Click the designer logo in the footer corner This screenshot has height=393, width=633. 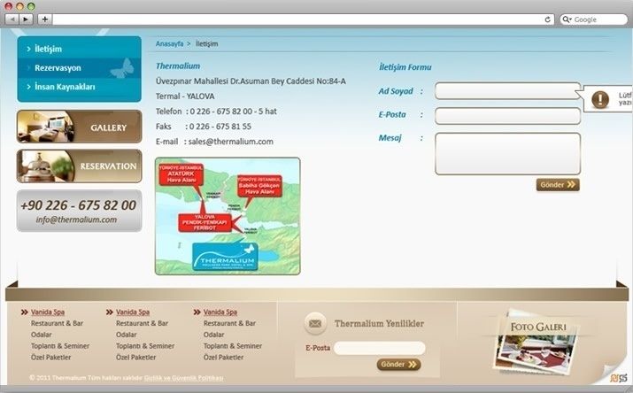pyautogui.click(x=619, y=377)
